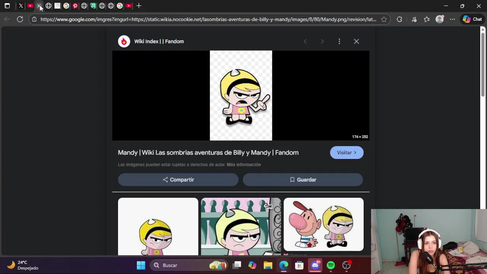
Task: Launch Copilot from the taskbar
Action: [x=252, y=265]
